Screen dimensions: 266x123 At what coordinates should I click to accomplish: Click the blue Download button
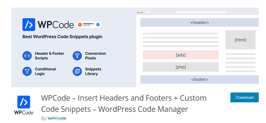[245, 97]
